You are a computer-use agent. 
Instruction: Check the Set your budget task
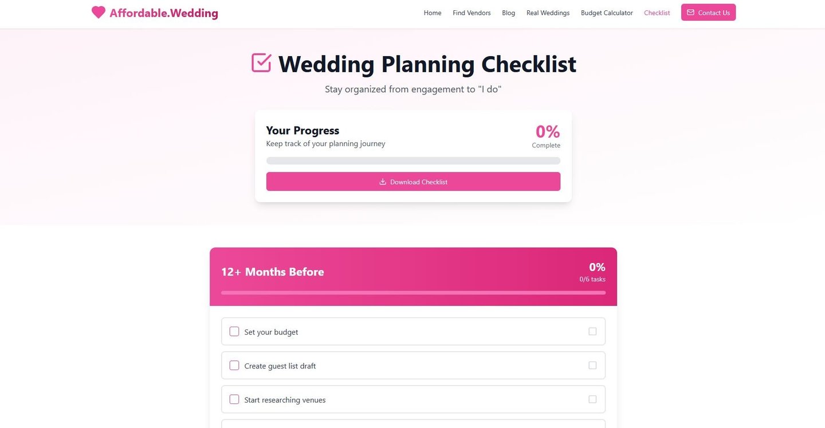click(234, 332)
